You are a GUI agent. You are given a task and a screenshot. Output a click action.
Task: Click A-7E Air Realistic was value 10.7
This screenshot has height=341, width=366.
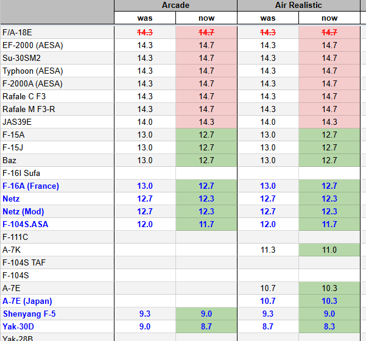point(268,288)
